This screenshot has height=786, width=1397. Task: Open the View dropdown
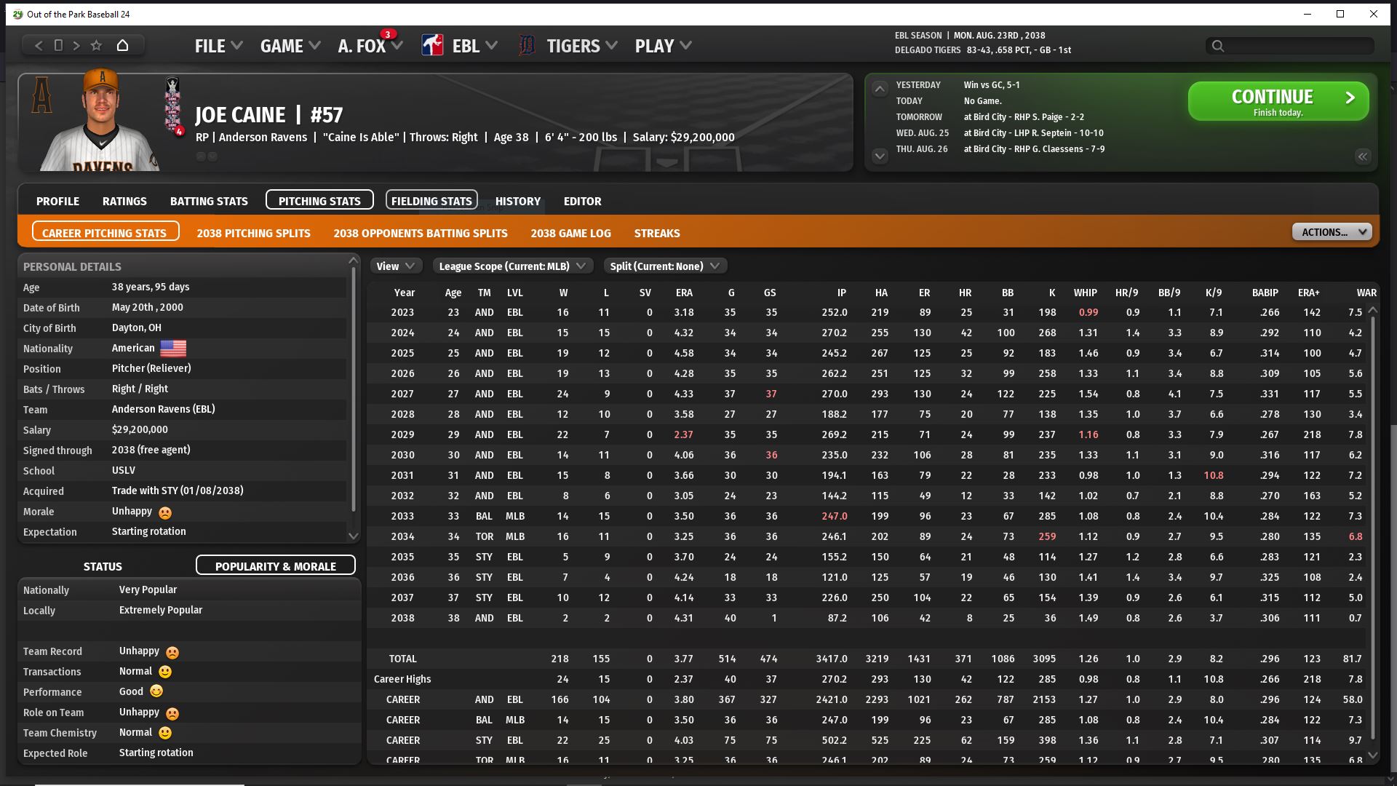coord(395,266)
